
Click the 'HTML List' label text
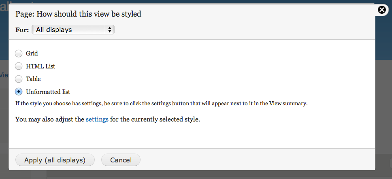tap(40, 66)
